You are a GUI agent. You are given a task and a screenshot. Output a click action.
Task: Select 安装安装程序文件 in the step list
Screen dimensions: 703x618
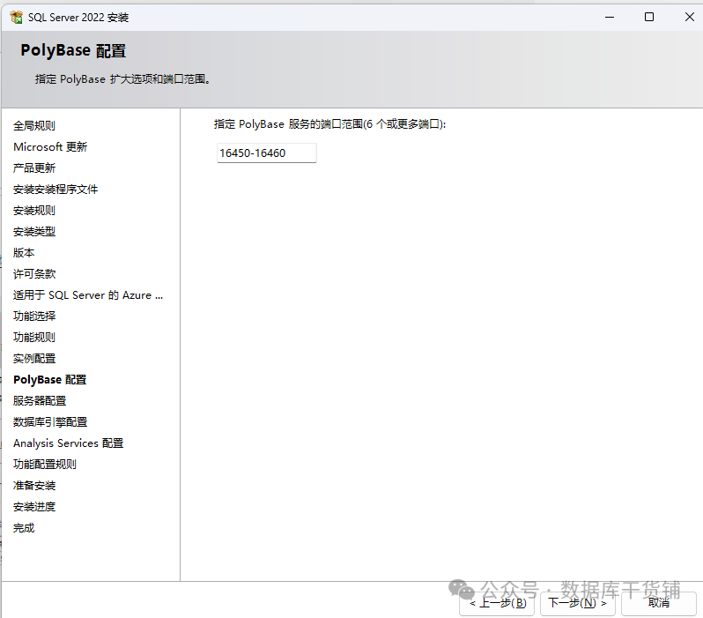pyautogui.click(x=55, y=189)
